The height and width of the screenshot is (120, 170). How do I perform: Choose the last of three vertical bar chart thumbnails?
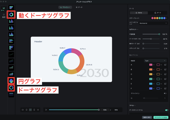11,34
